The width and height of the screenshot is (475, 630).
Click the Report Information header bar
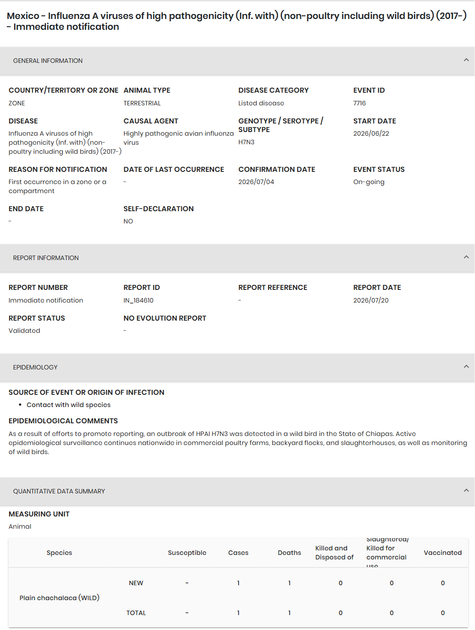[237, 258]
